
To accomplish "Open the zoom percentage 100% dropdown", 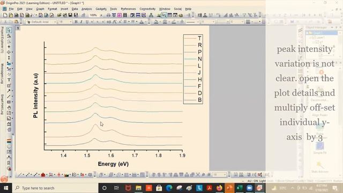I will coord(101,15).
